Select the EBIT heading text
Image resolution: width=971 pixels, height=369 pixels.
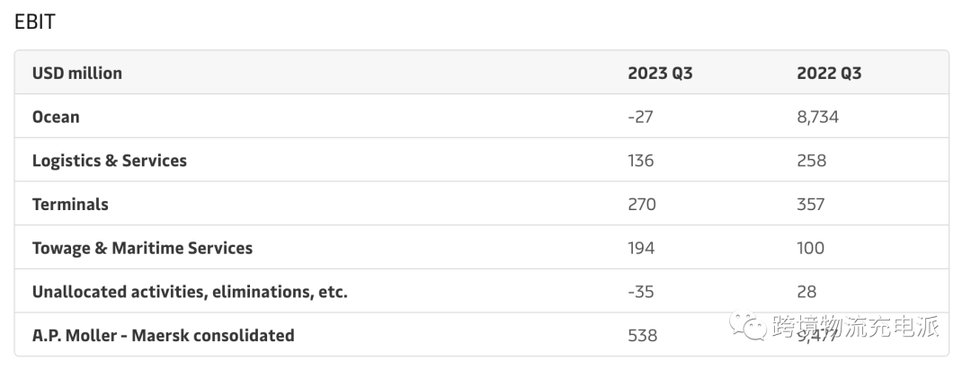pyautogui.click(x=35, y=22)
